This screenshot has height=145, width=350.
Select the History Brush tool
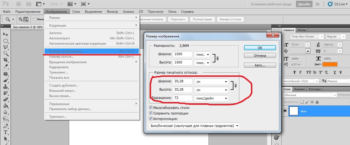5,93
